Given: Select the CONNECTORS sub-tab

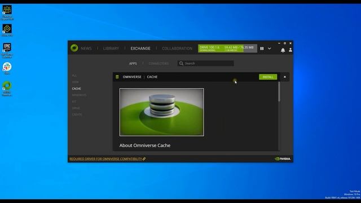Looking at the screenshot, I should (x=159, y=64).
